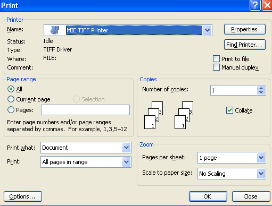The image size is (272, 206).
Task: Decrease number of copies with down arrow
Action: pyautogui.click(x=261, y=92)
